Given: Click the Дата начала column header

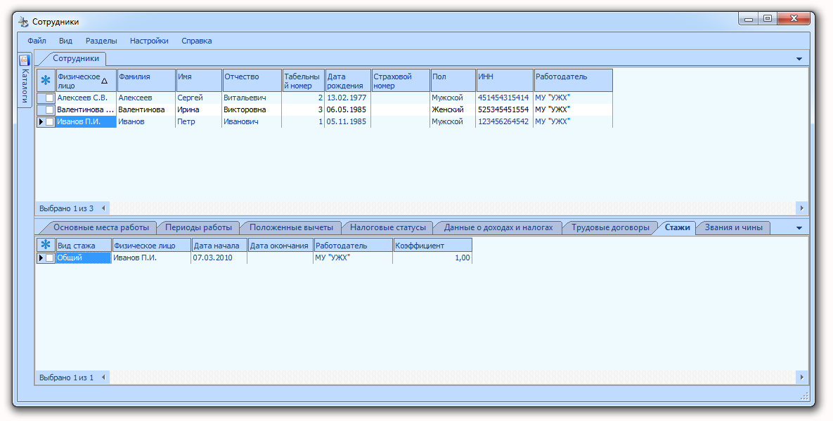Looking at the screenshot, I should 219,246.
